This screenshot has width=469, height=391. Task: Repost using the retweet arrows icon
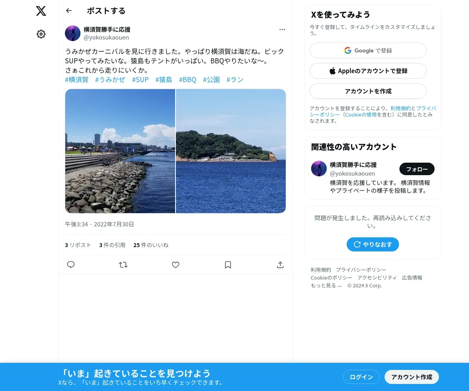pos(123,265)
